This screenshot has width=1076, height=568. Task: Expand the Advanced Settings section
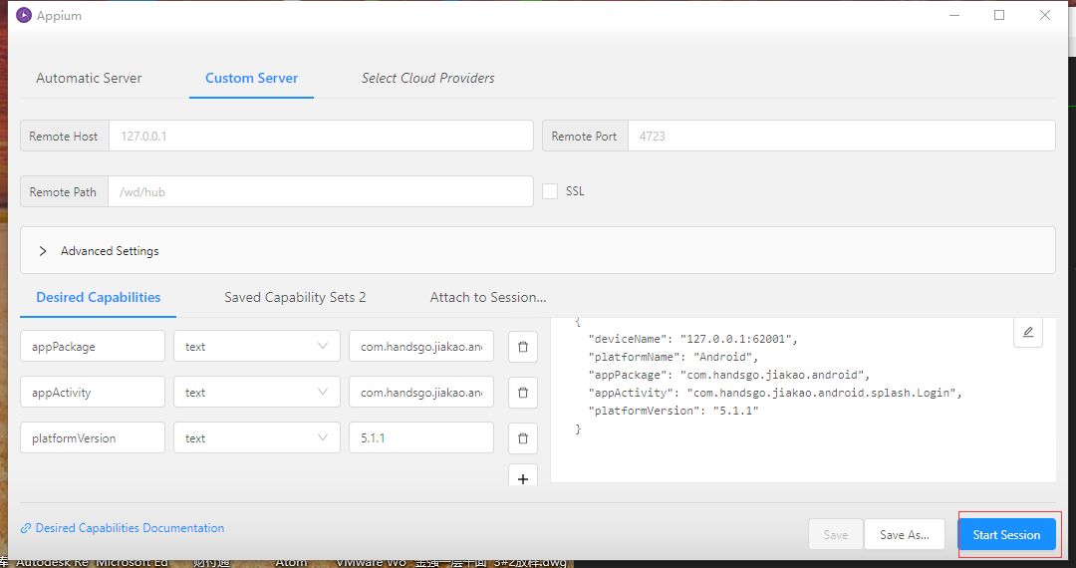[538, 250]
